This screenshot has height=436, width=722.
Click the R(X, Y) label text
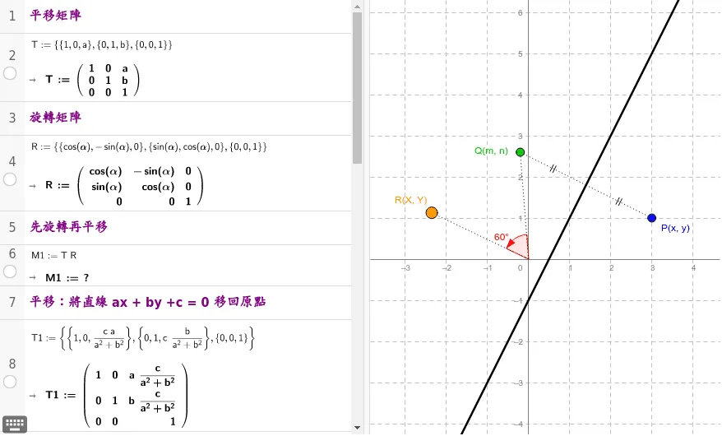point(410,200)
